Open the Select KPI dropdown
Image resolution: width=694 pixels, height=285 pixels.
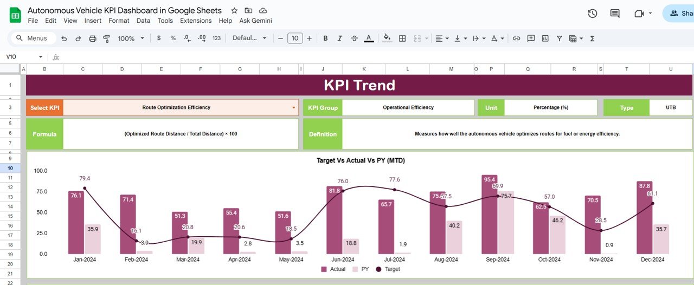click(x=294, y=108)
